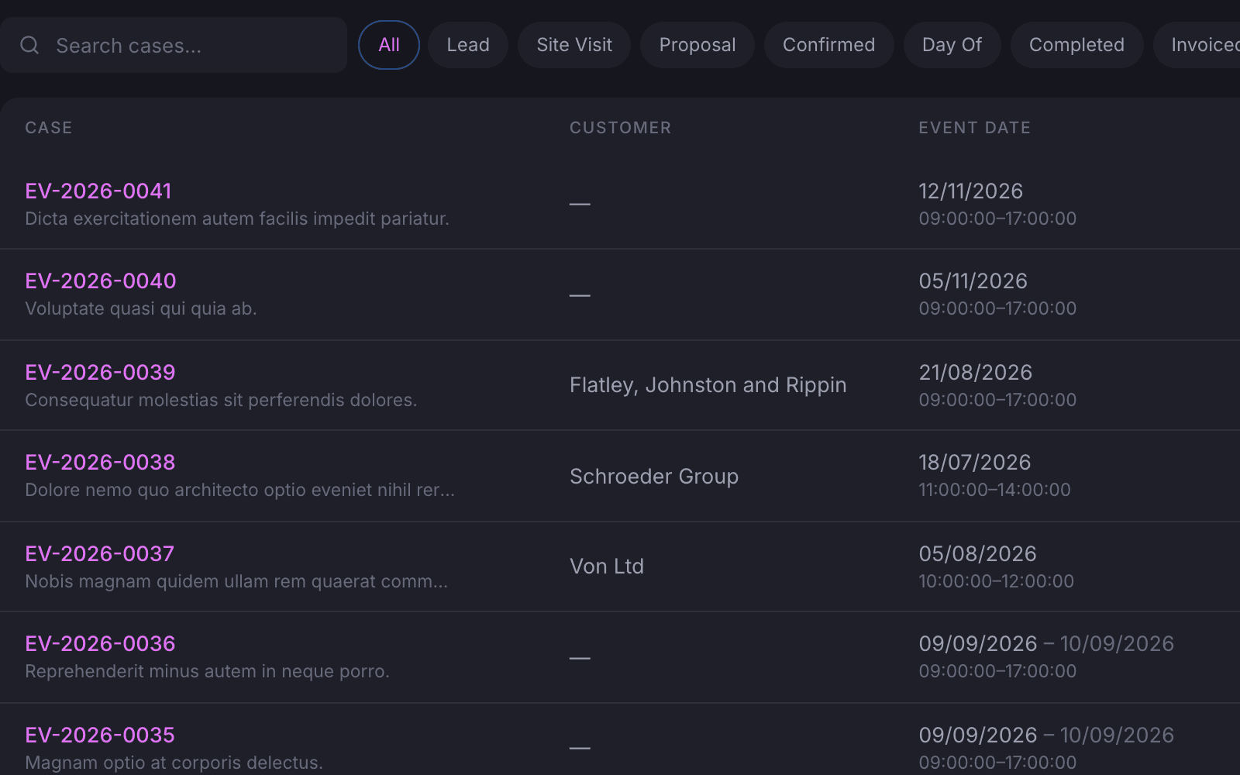Click event date 05/11/2026
The height and width of the screenshot is (775, 1240).
(x=973, y=281)
